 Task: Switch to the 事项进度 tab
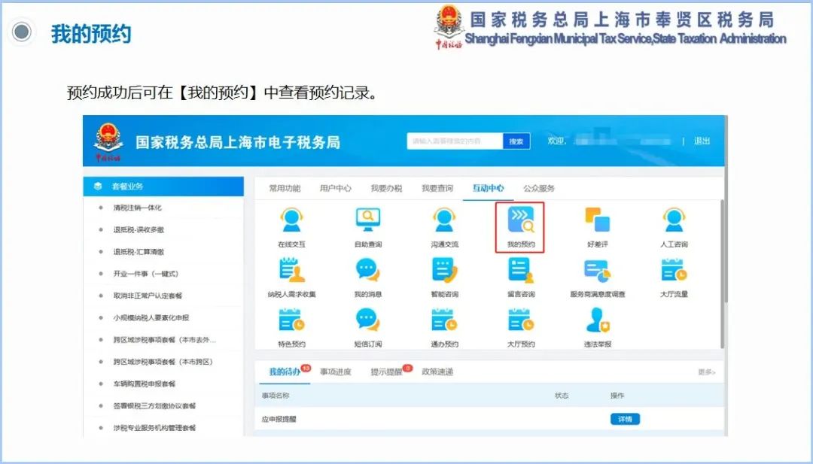click(336, 372)
